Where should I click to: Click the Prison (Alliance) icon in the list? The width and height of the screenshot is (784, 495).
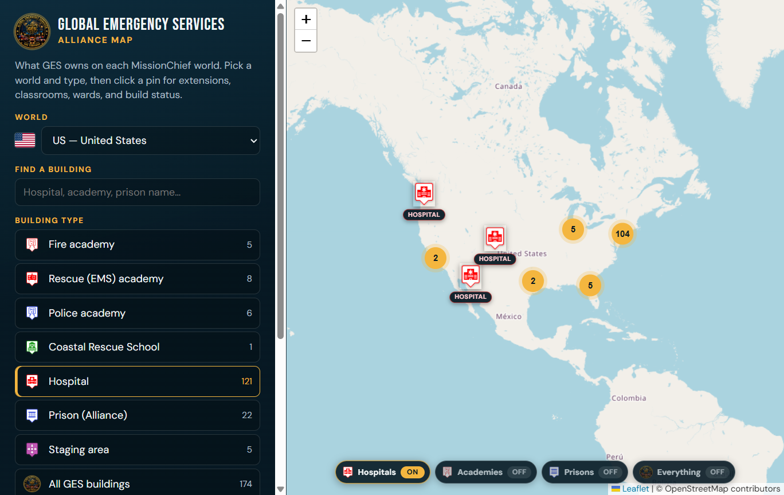tap(32, 415)
